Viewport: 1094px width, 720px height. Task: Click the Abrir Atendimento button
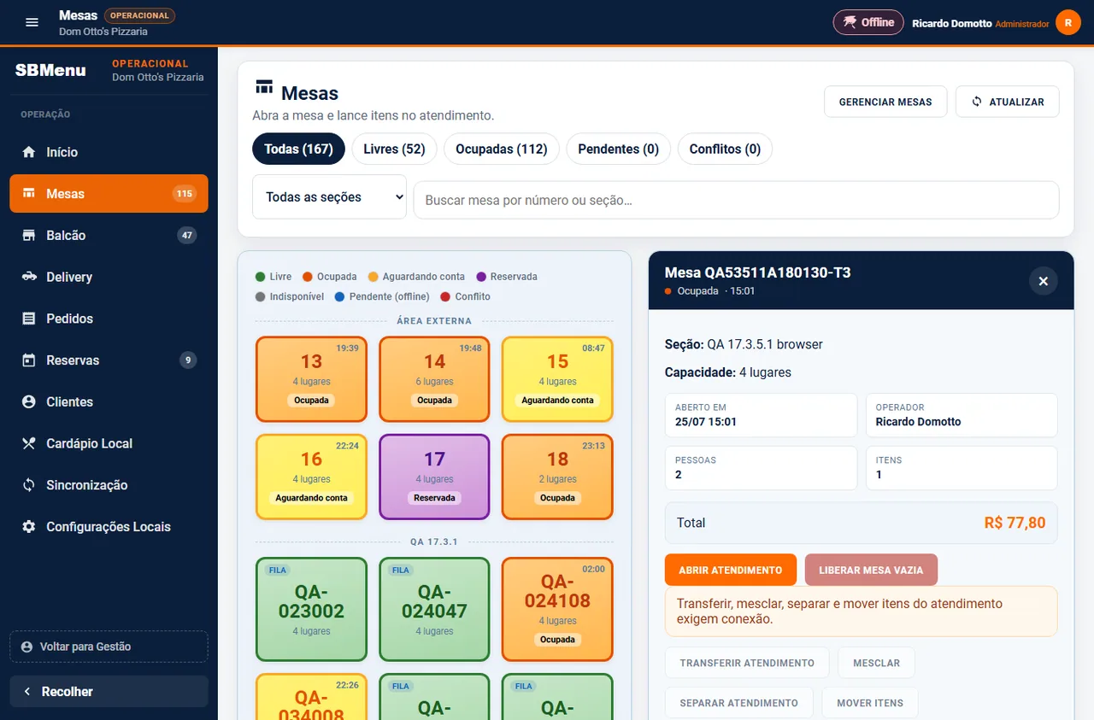pyautogui.click(x=731, y=570)
